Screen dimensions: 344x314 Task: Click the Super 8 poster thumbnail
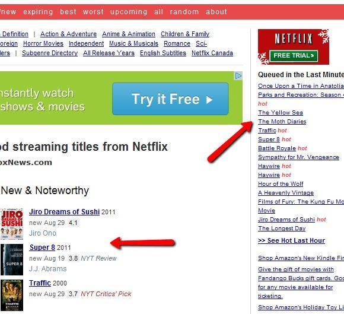(12, 259)
